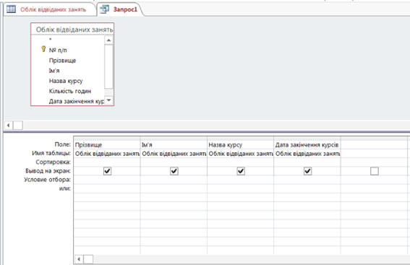The image size is (410, 265).
Task: Click the criteria cell for the Назва курсу column
Action: pyautogui.click(x=240, y=180)
